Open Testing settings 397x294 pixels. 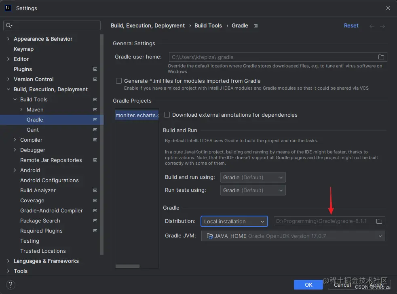[30, 241]
